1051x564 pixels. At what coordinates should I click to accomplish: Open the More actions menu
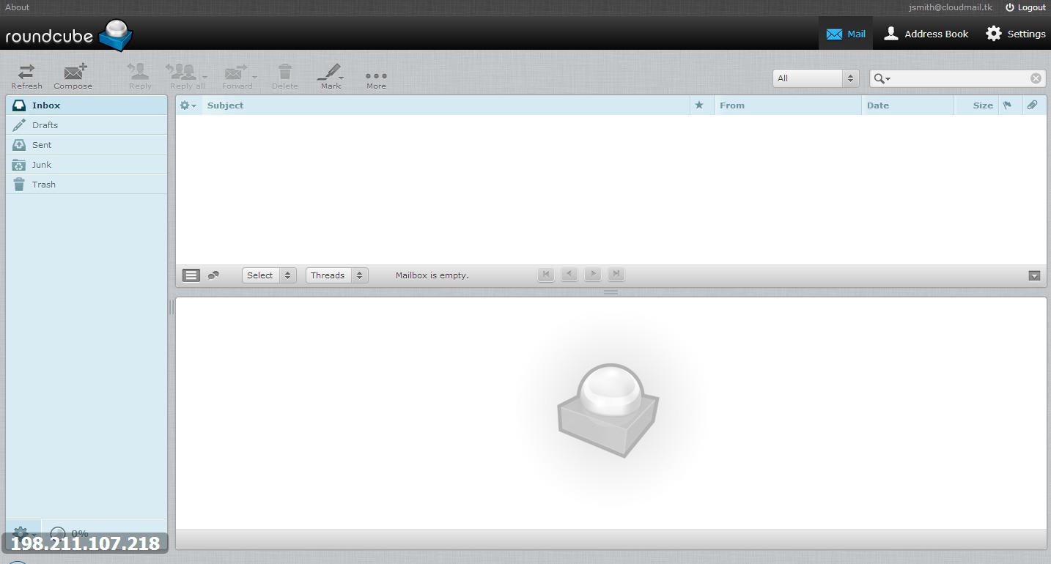click(x=376, y=77)
